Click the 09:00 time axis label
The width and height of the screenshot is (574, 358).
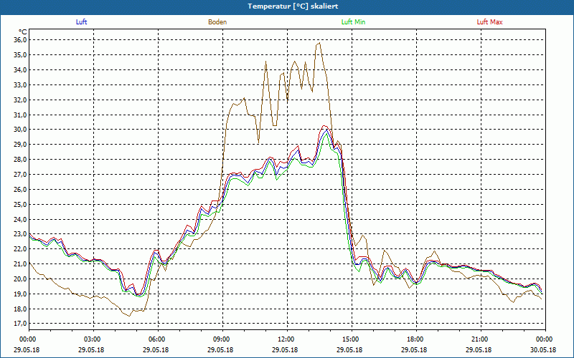click(x=222, y=339)
